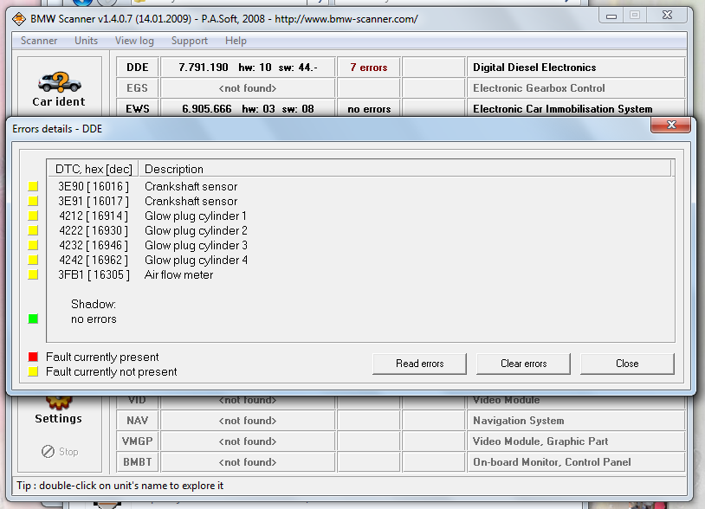
Task: Open the Scanner menu
Action: [39, 41]
